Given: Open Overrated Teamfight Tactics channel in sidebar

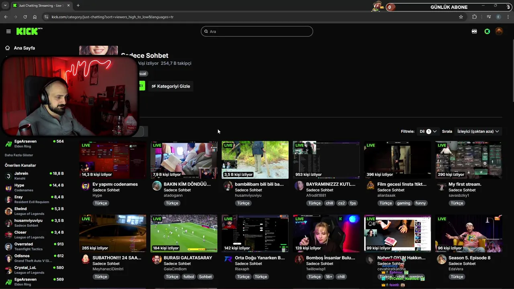Looking at the screenshot, I should tap(34, 246).
